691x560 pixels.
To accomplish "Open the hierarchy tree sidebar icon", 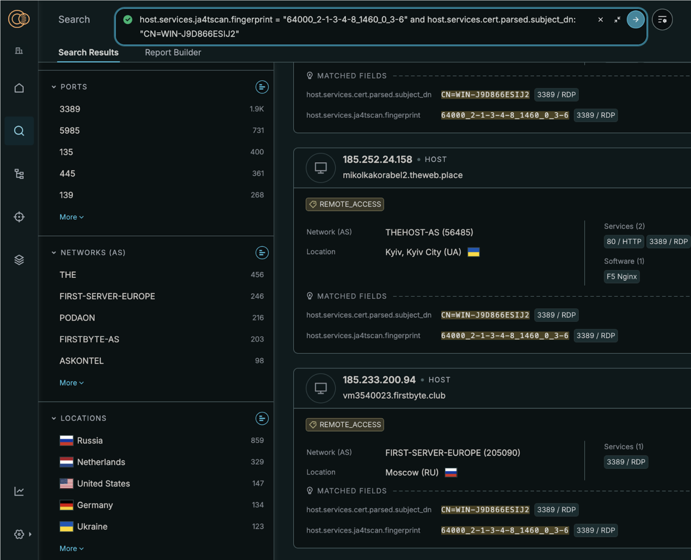I will coord(19,174).
